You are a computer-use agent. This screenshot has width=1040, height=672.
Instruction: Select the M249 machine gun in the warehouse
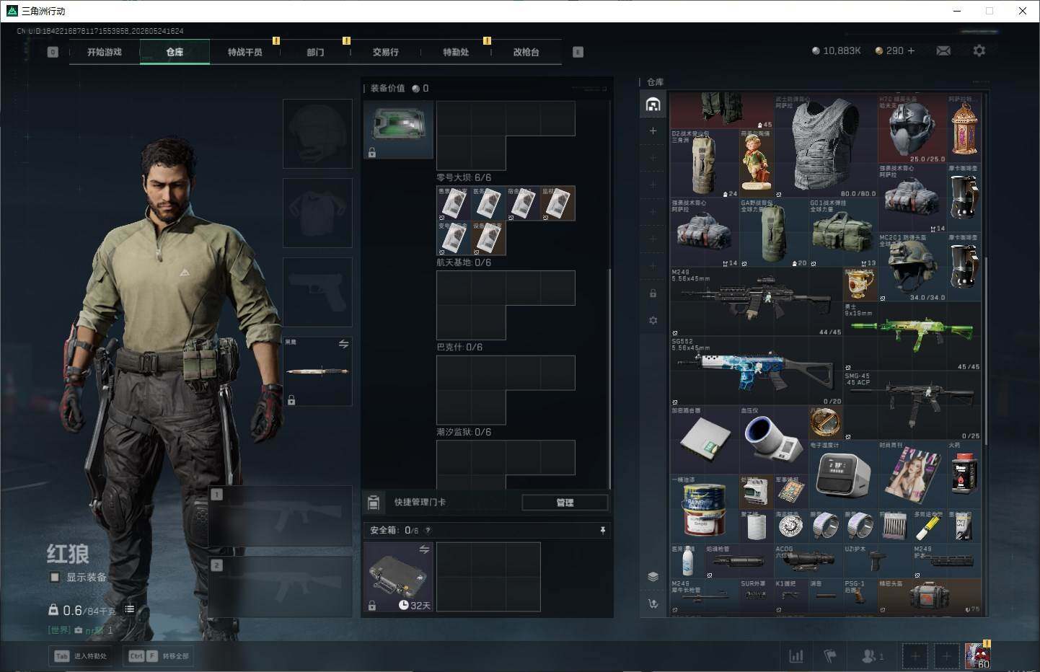click(757, 301)
